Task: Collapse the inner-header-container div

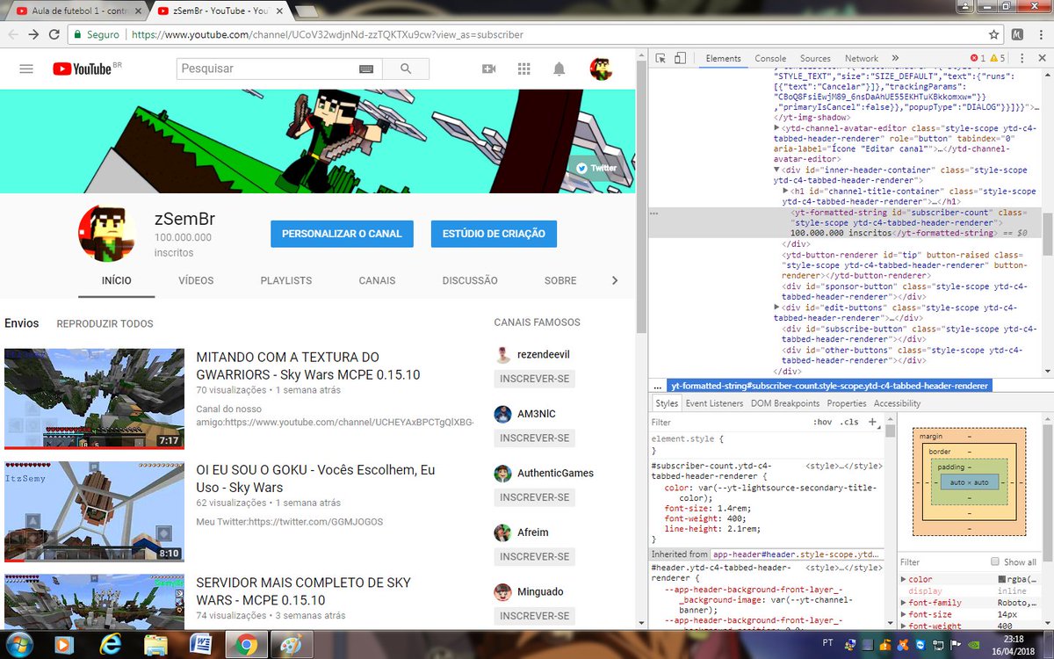Action: click(x=776, y=170)
